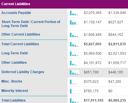Open the Deferred Liability Charges chart icon
Screen dimensions: 128x103
(x=74, y=73)
